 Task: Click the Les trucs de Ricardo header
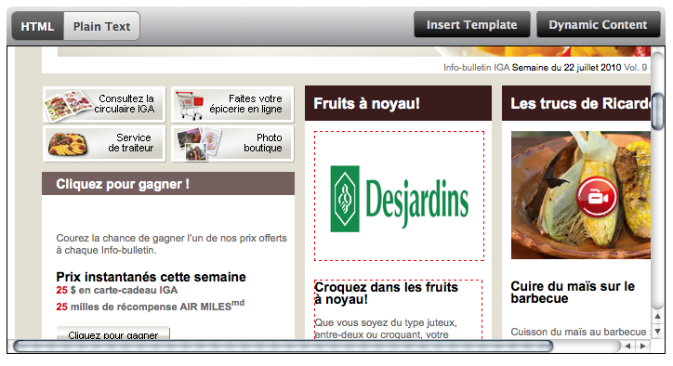(576, 103)
